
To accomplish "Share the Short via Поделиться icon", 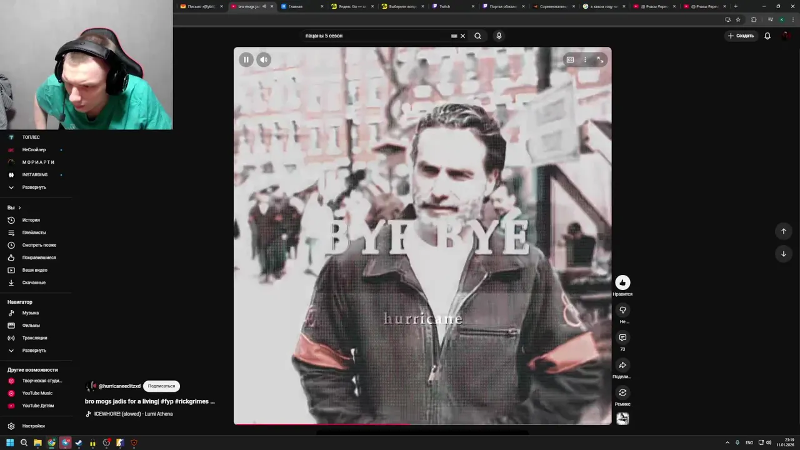I will coord(622,365).
